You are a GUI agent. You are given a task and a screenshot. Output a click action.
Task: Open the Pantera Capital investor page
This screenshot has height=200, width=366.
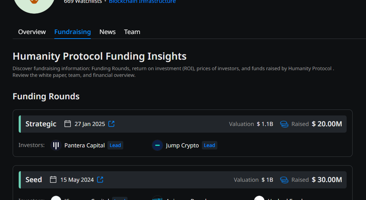(x=85, y=145)
